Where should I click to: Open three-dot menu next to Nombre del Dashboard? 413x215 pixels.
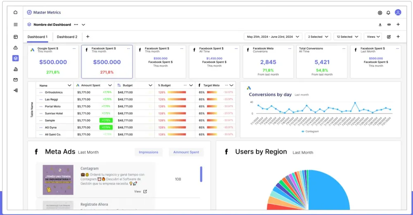tap(76, 24)
